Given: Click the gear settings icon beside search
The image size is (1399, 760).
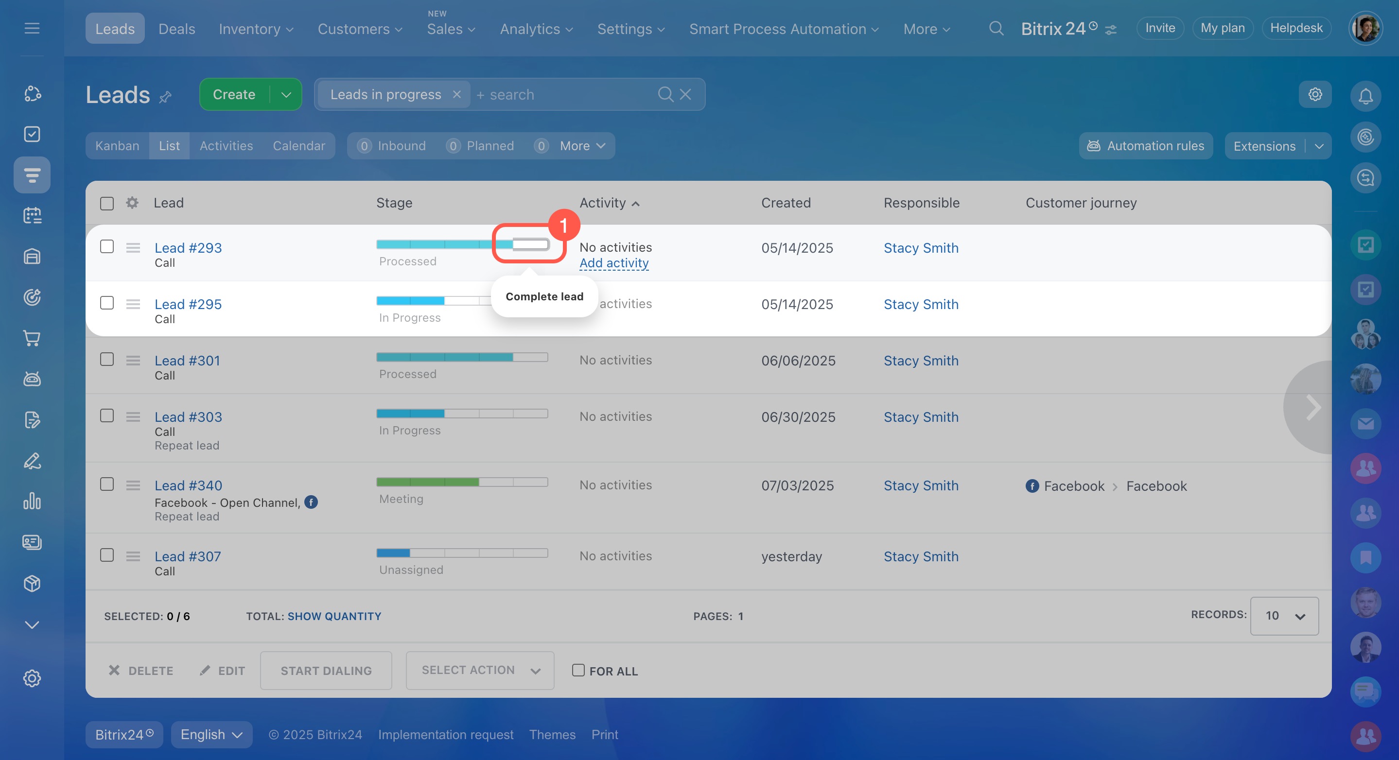Looking at the screenshot, I should pyautogui.click(x=1315, y=94).
